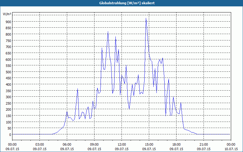Click the 850 y-axis label

[x=9, y=28]
